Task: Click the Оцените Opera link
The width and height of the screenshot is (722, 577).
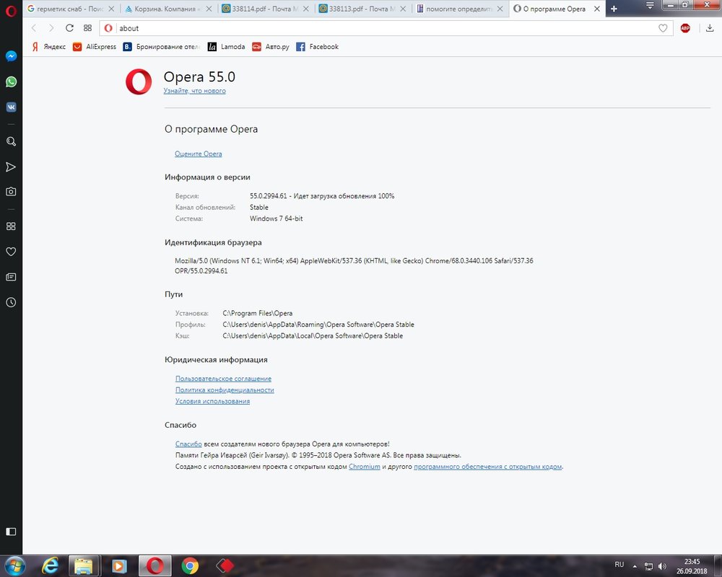Action: 199,154
